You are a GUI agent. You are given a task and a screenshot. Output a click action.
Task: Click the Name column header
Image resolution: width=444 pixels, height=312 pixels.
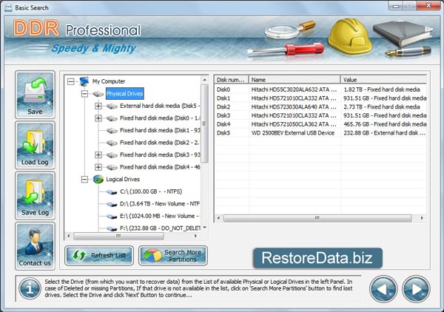click(x=295, y=80)
